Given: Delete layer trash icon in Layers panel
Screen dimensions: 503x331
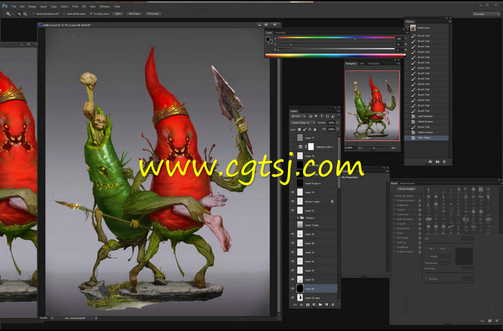Looking at the screenshot, I should tap(333, 305).
